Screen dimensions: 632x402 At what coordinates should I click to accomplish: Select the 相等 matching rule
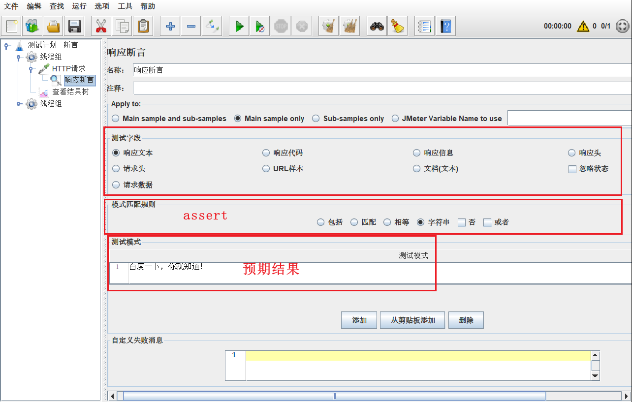[x=387, y=222]
